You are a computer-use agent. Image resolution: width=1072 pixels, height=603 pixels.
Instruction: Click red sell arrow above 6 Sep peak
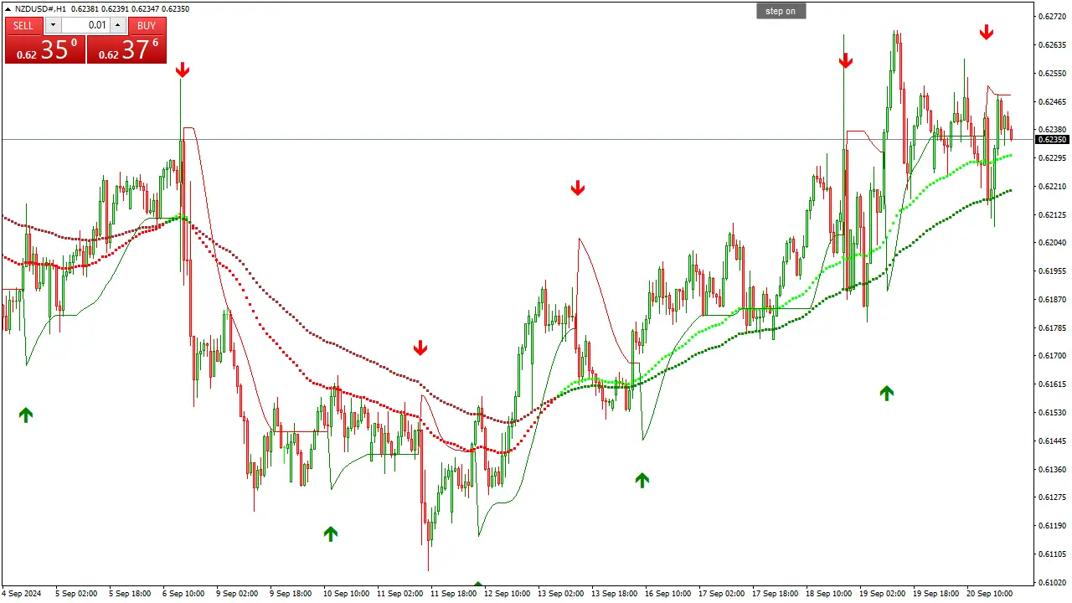pos(182,70)
